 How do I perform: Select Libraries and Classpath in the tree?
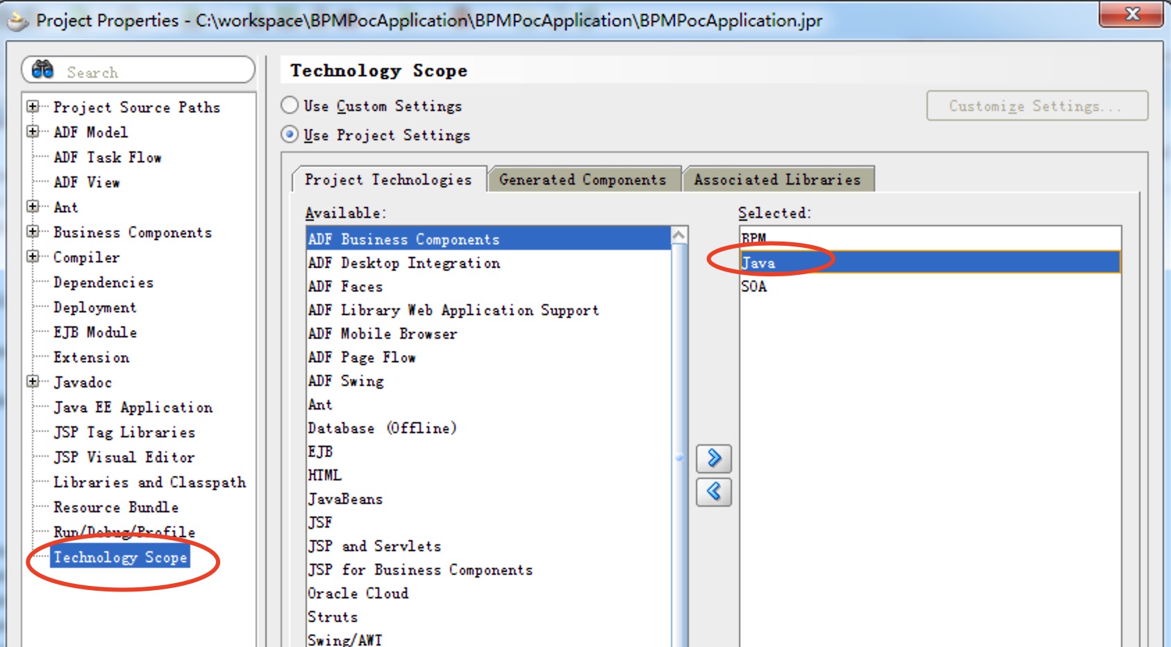tap(150, 482)
